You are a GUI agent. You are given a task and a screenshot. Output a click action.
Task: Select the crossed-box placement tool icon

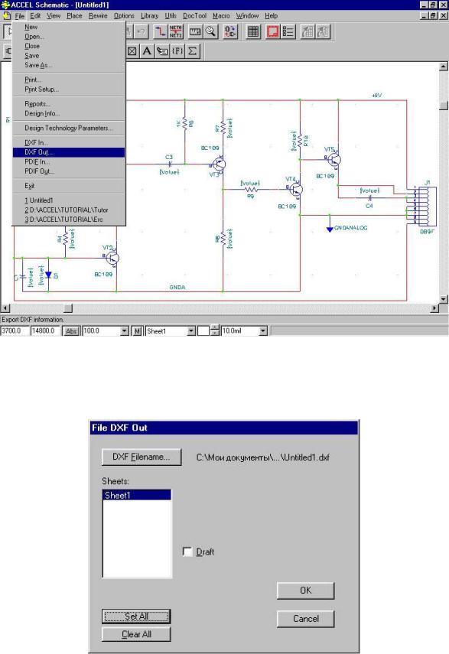(x=132, y=51)
